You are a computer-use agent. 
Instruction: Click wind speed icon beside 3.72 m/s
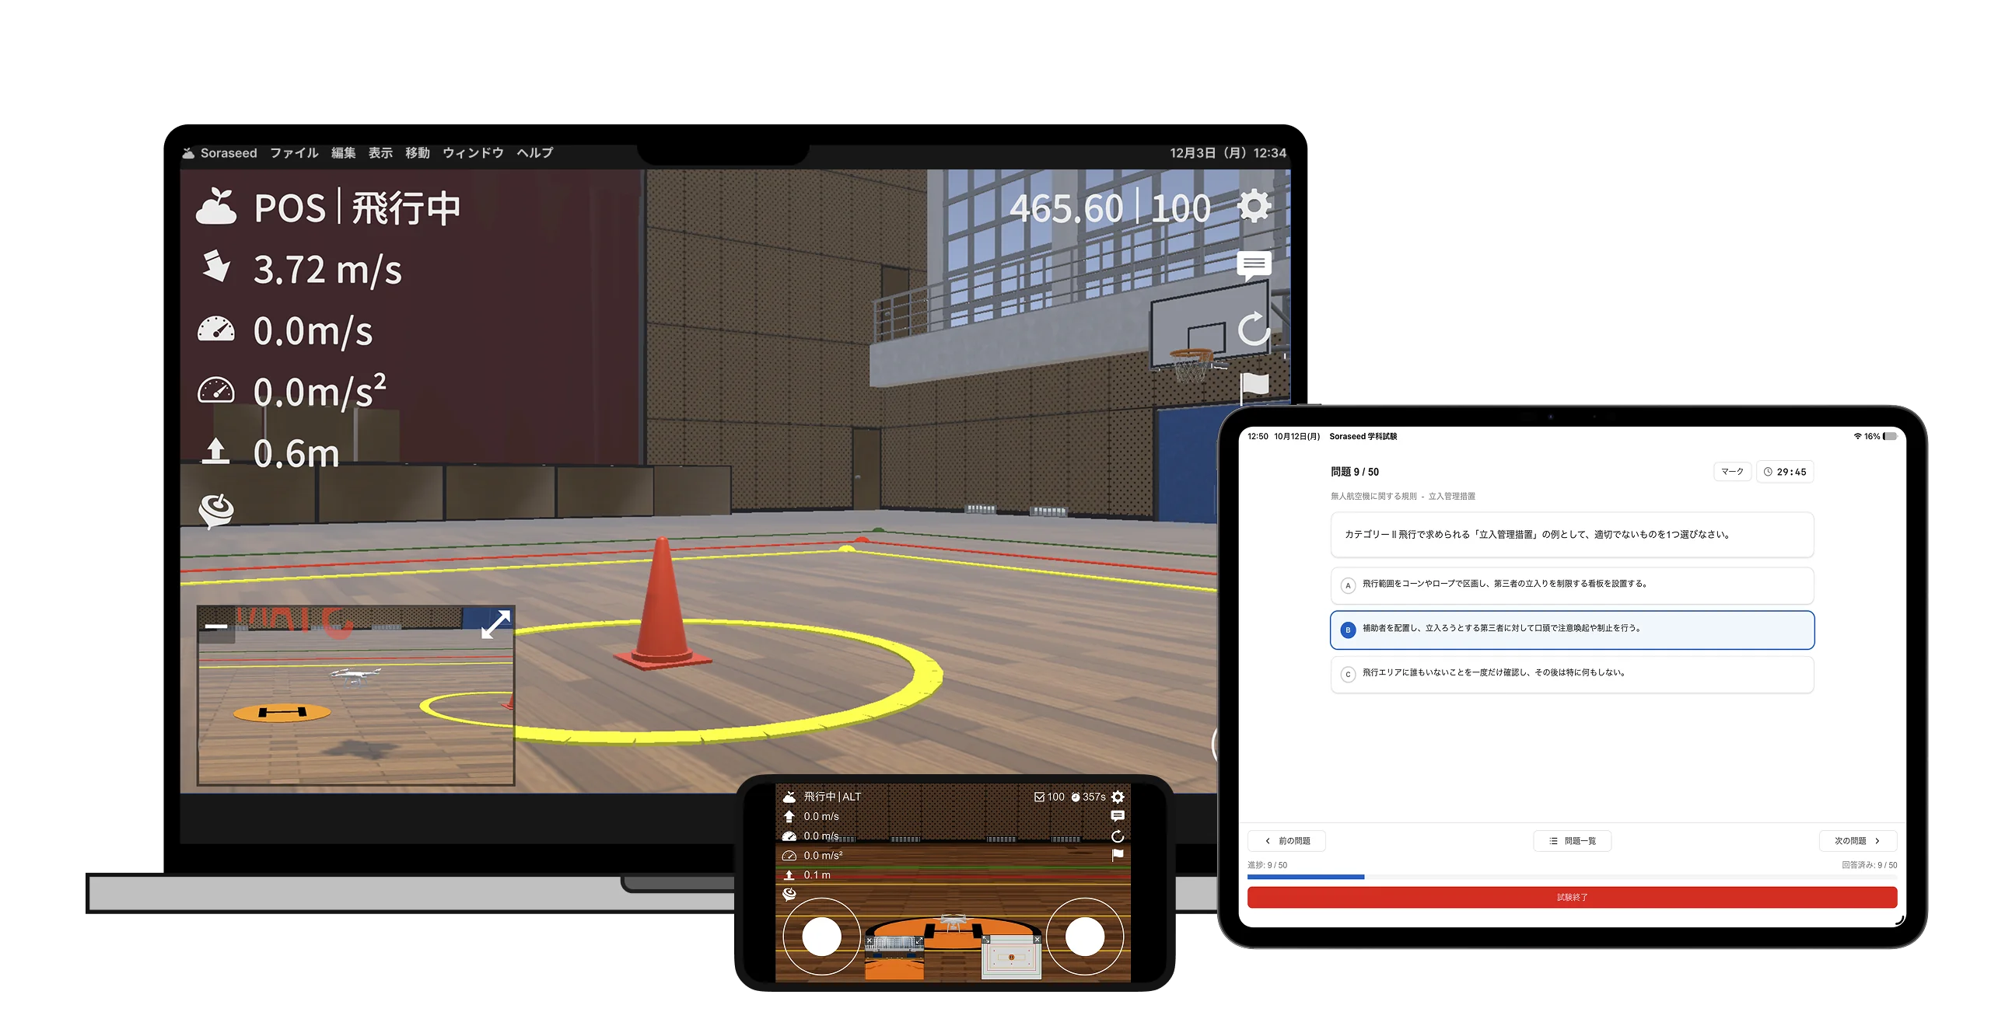coord(215,266)
